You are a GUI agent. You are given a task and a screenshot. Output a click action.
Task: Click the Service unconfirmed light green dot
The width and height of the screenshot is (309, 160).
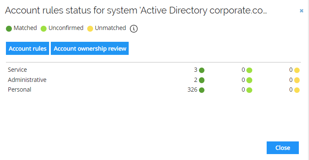[x=249, y=70]
